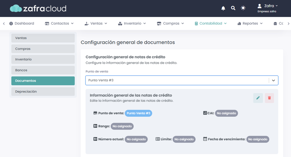Screen dimensions: 291x157
Task: Click the red trash delete icon
Action: [x=269, y=98]
